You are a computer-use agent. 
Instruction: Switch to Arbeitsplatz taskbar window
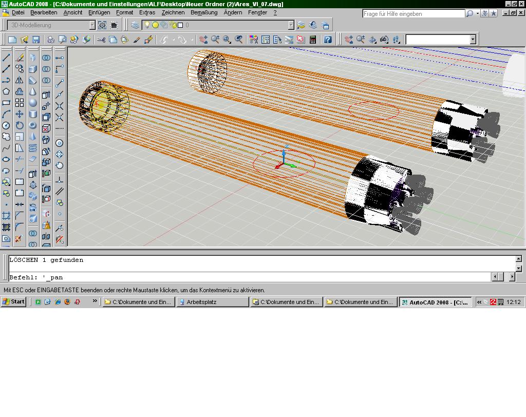[x=213, y=302]
